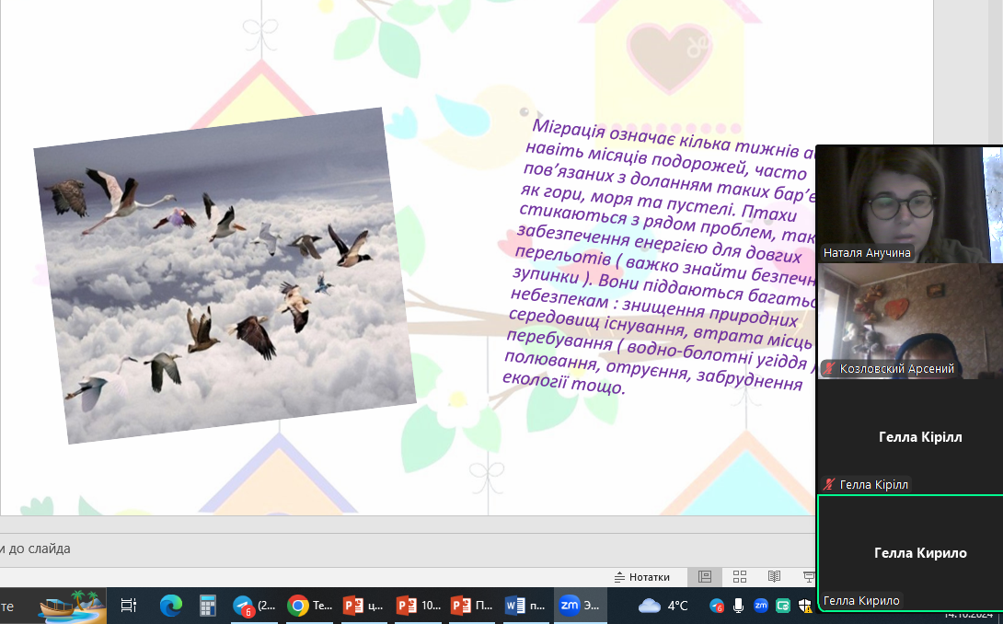
Task: Select the Козловский Арсений video tile
Action: [910, 321]
